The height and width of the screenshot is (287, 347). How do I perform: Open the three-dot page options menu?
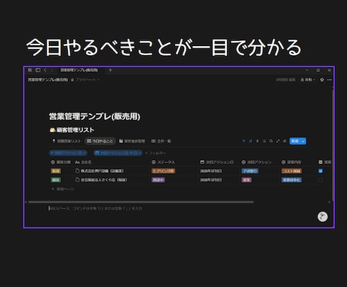pyautogui.click(x=330, y=80)
